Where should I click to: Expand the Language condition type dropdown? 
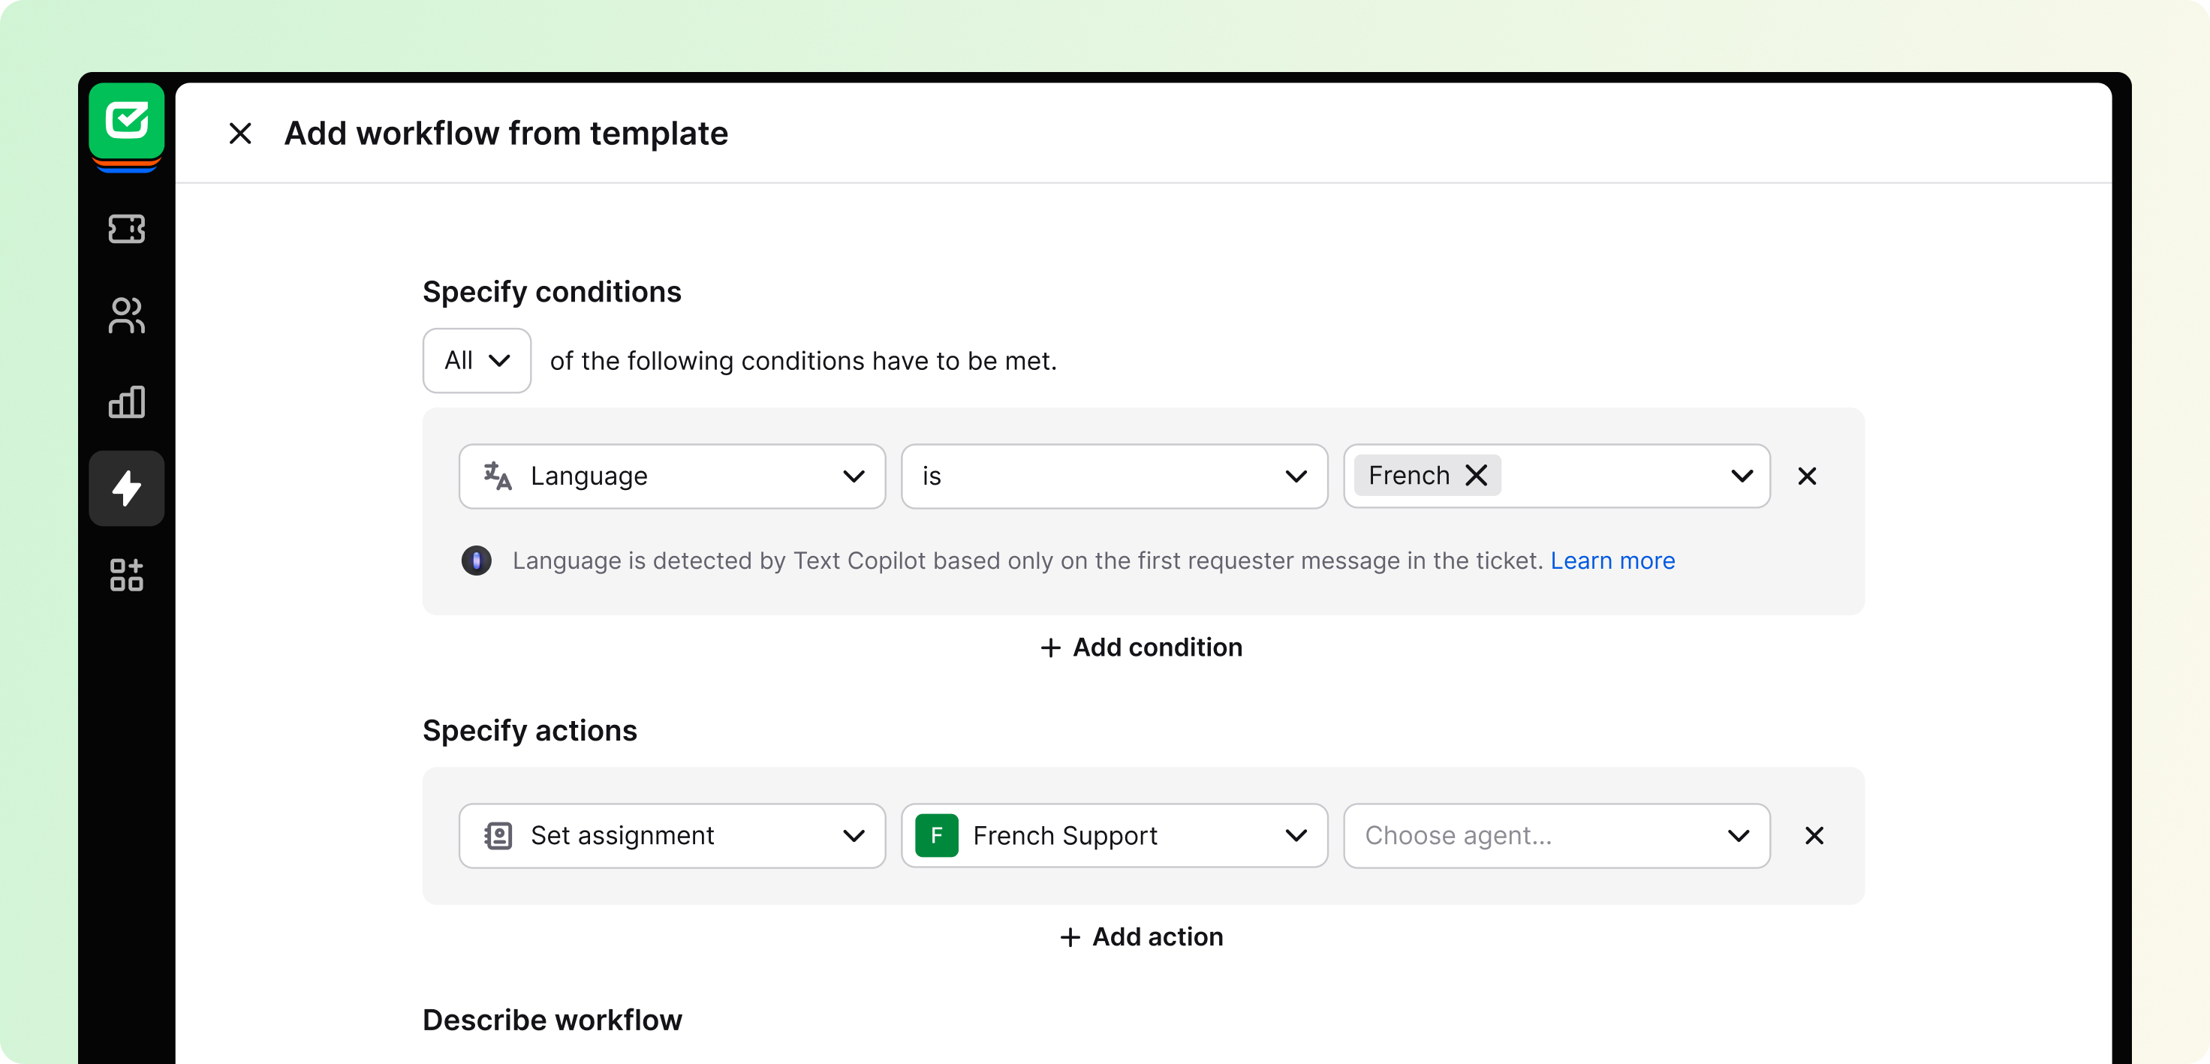coord(672,476)
